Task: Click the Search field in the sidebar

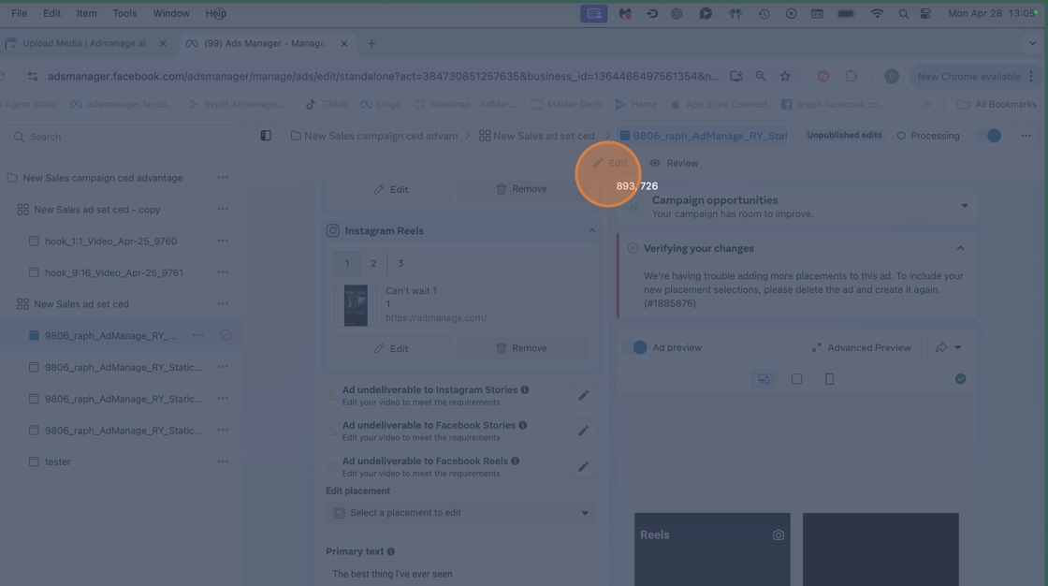Action: click(x=121, y=137)
